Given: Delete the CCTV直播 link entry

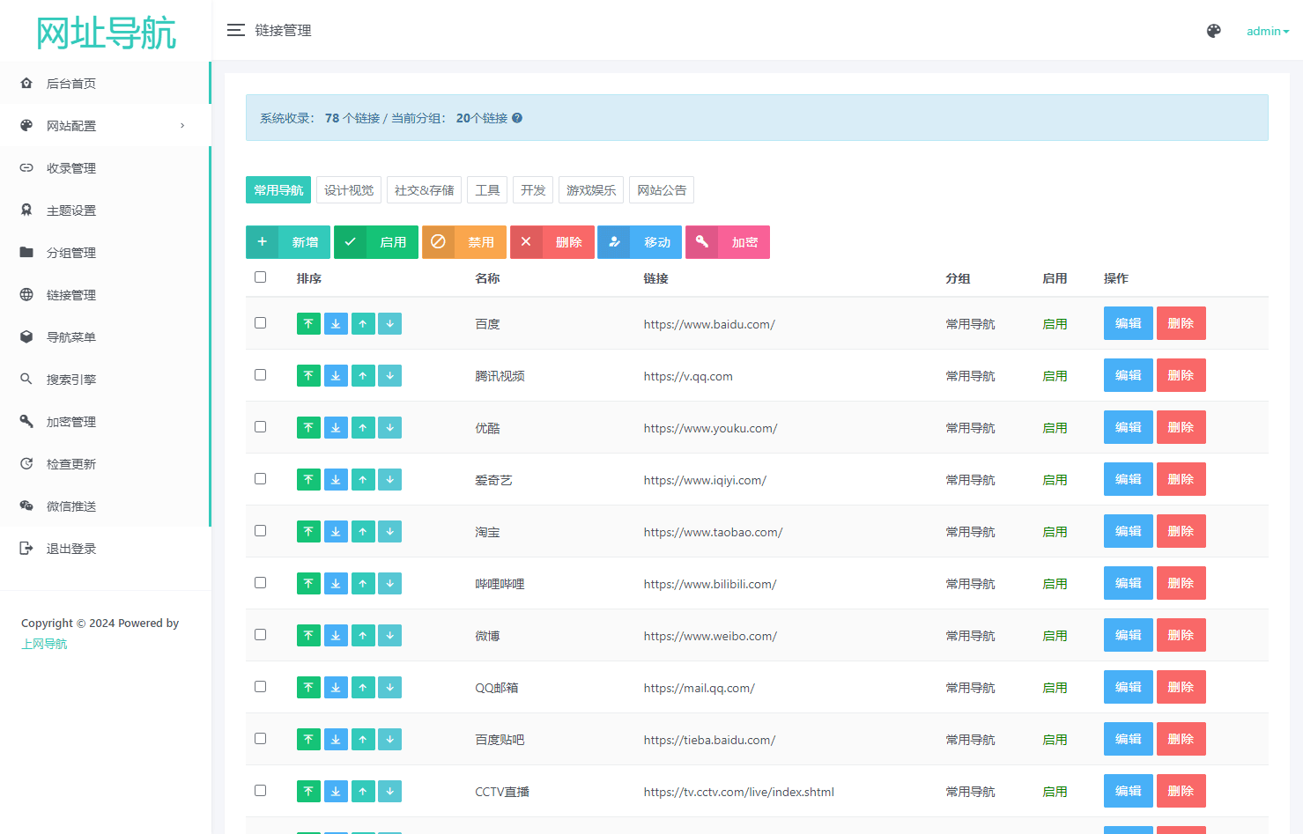Looking at the screenshot, I should 1181,791.
